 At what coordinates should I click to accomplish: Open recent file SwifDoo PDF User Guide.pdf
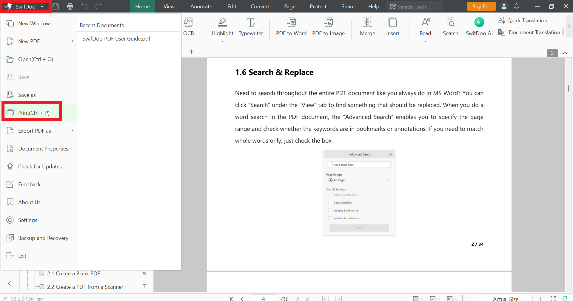(116, 39)
